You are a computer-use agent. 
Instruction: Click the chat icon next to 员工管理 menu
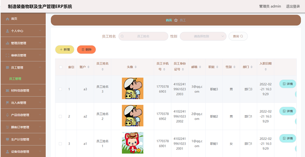[x=8, y=68]
